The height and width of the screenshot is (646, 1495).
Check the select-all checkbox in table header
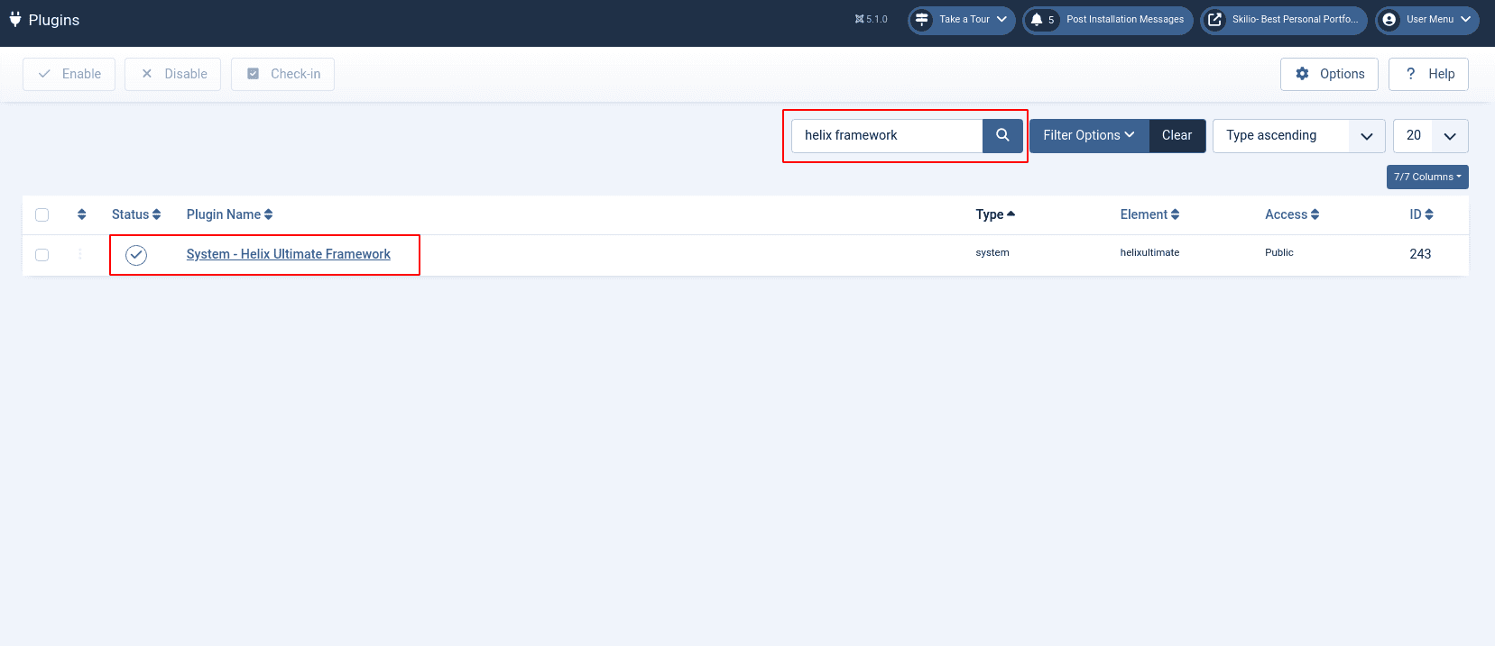(42, 214)
